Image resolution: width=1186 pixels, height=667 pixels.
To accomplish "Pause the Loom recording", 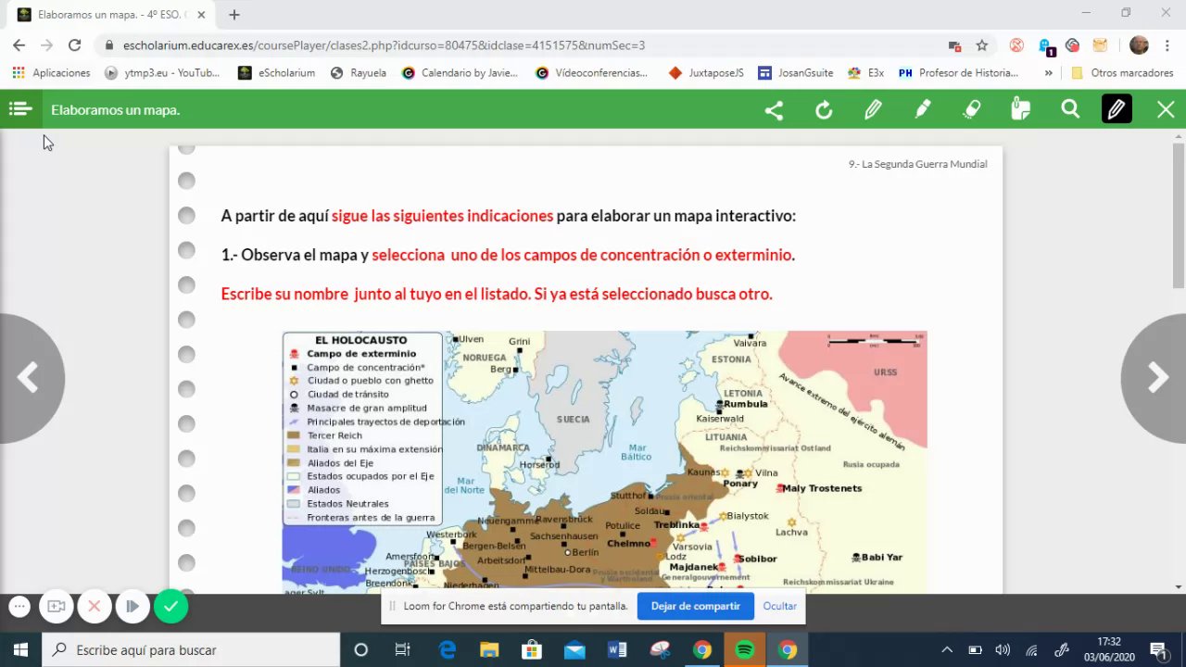I will pos(132,607).
